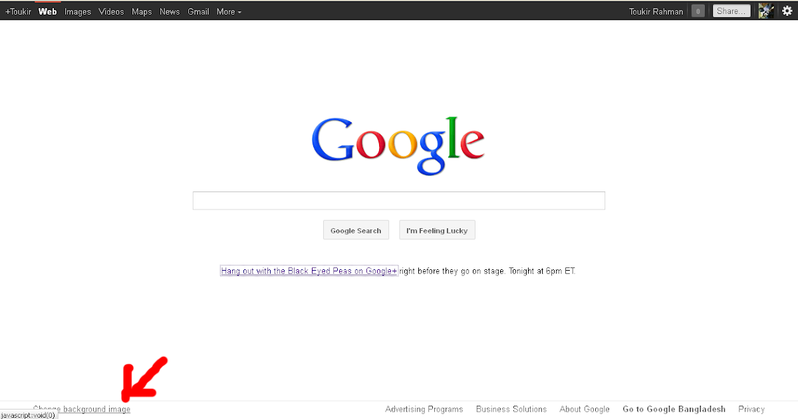The width and height of the screenshot is (798, 419).
Task: Switch to the Images tab
Action: (x=78, y=11)
